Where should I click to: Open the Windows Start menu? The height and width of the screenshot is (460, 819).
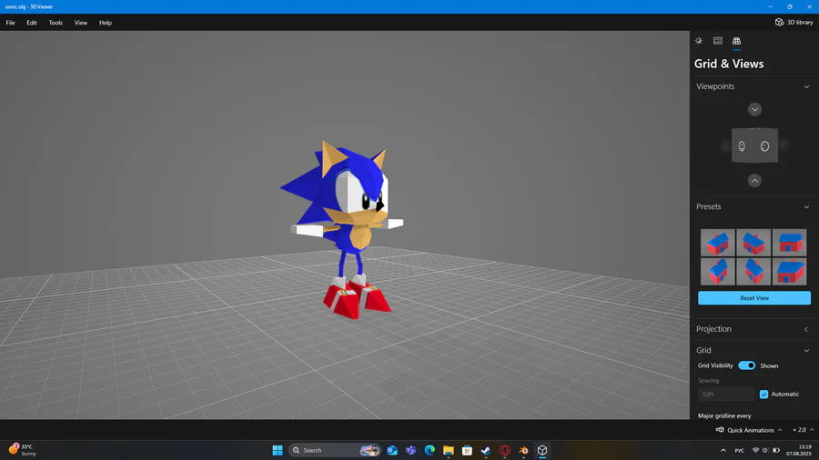[x=278, y=450]
